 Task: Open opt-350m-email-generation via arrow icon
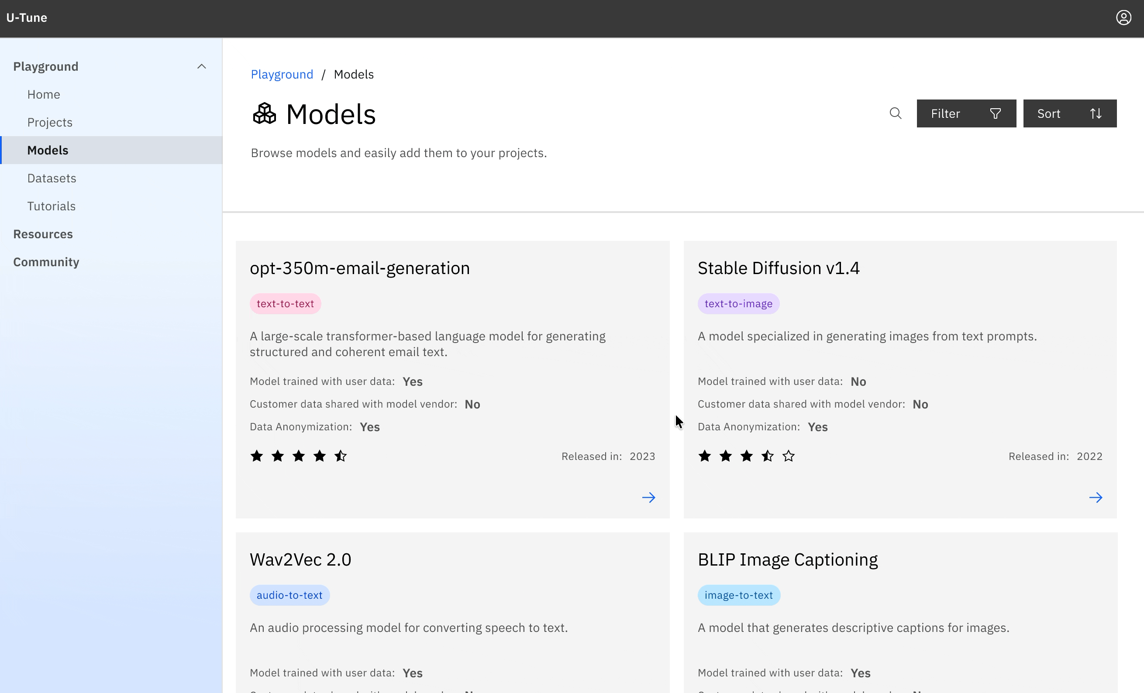(648, 497)
